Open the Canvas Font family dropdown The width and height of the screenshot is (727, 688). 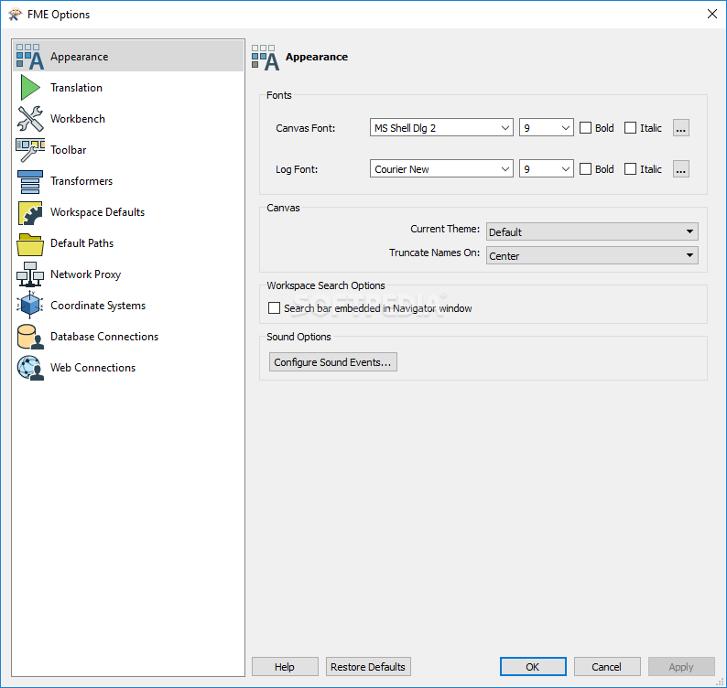click(x=441, y=128)
